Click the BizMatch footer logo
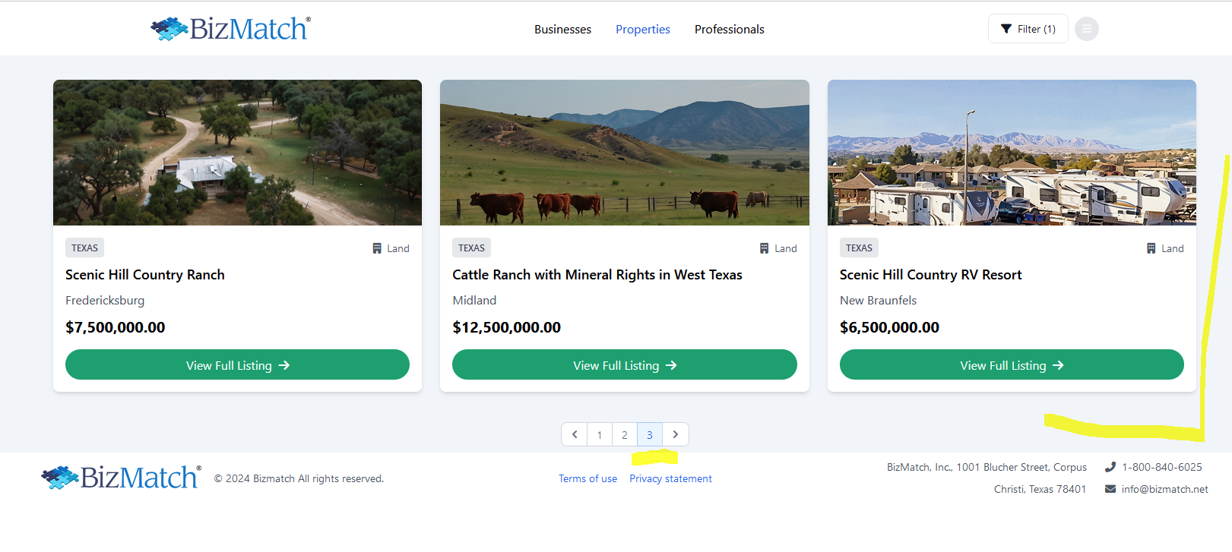Viewport: 1232px width, 552px height. [x=122, y=478]
